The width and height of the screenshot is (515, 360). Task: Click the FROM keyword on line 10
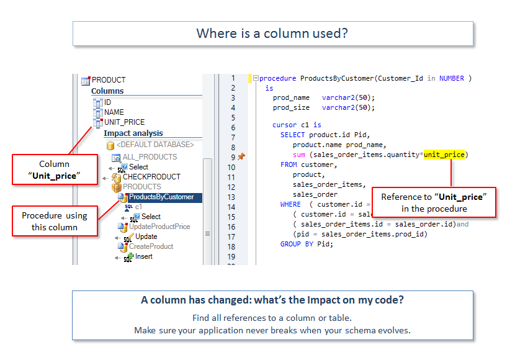289,164
